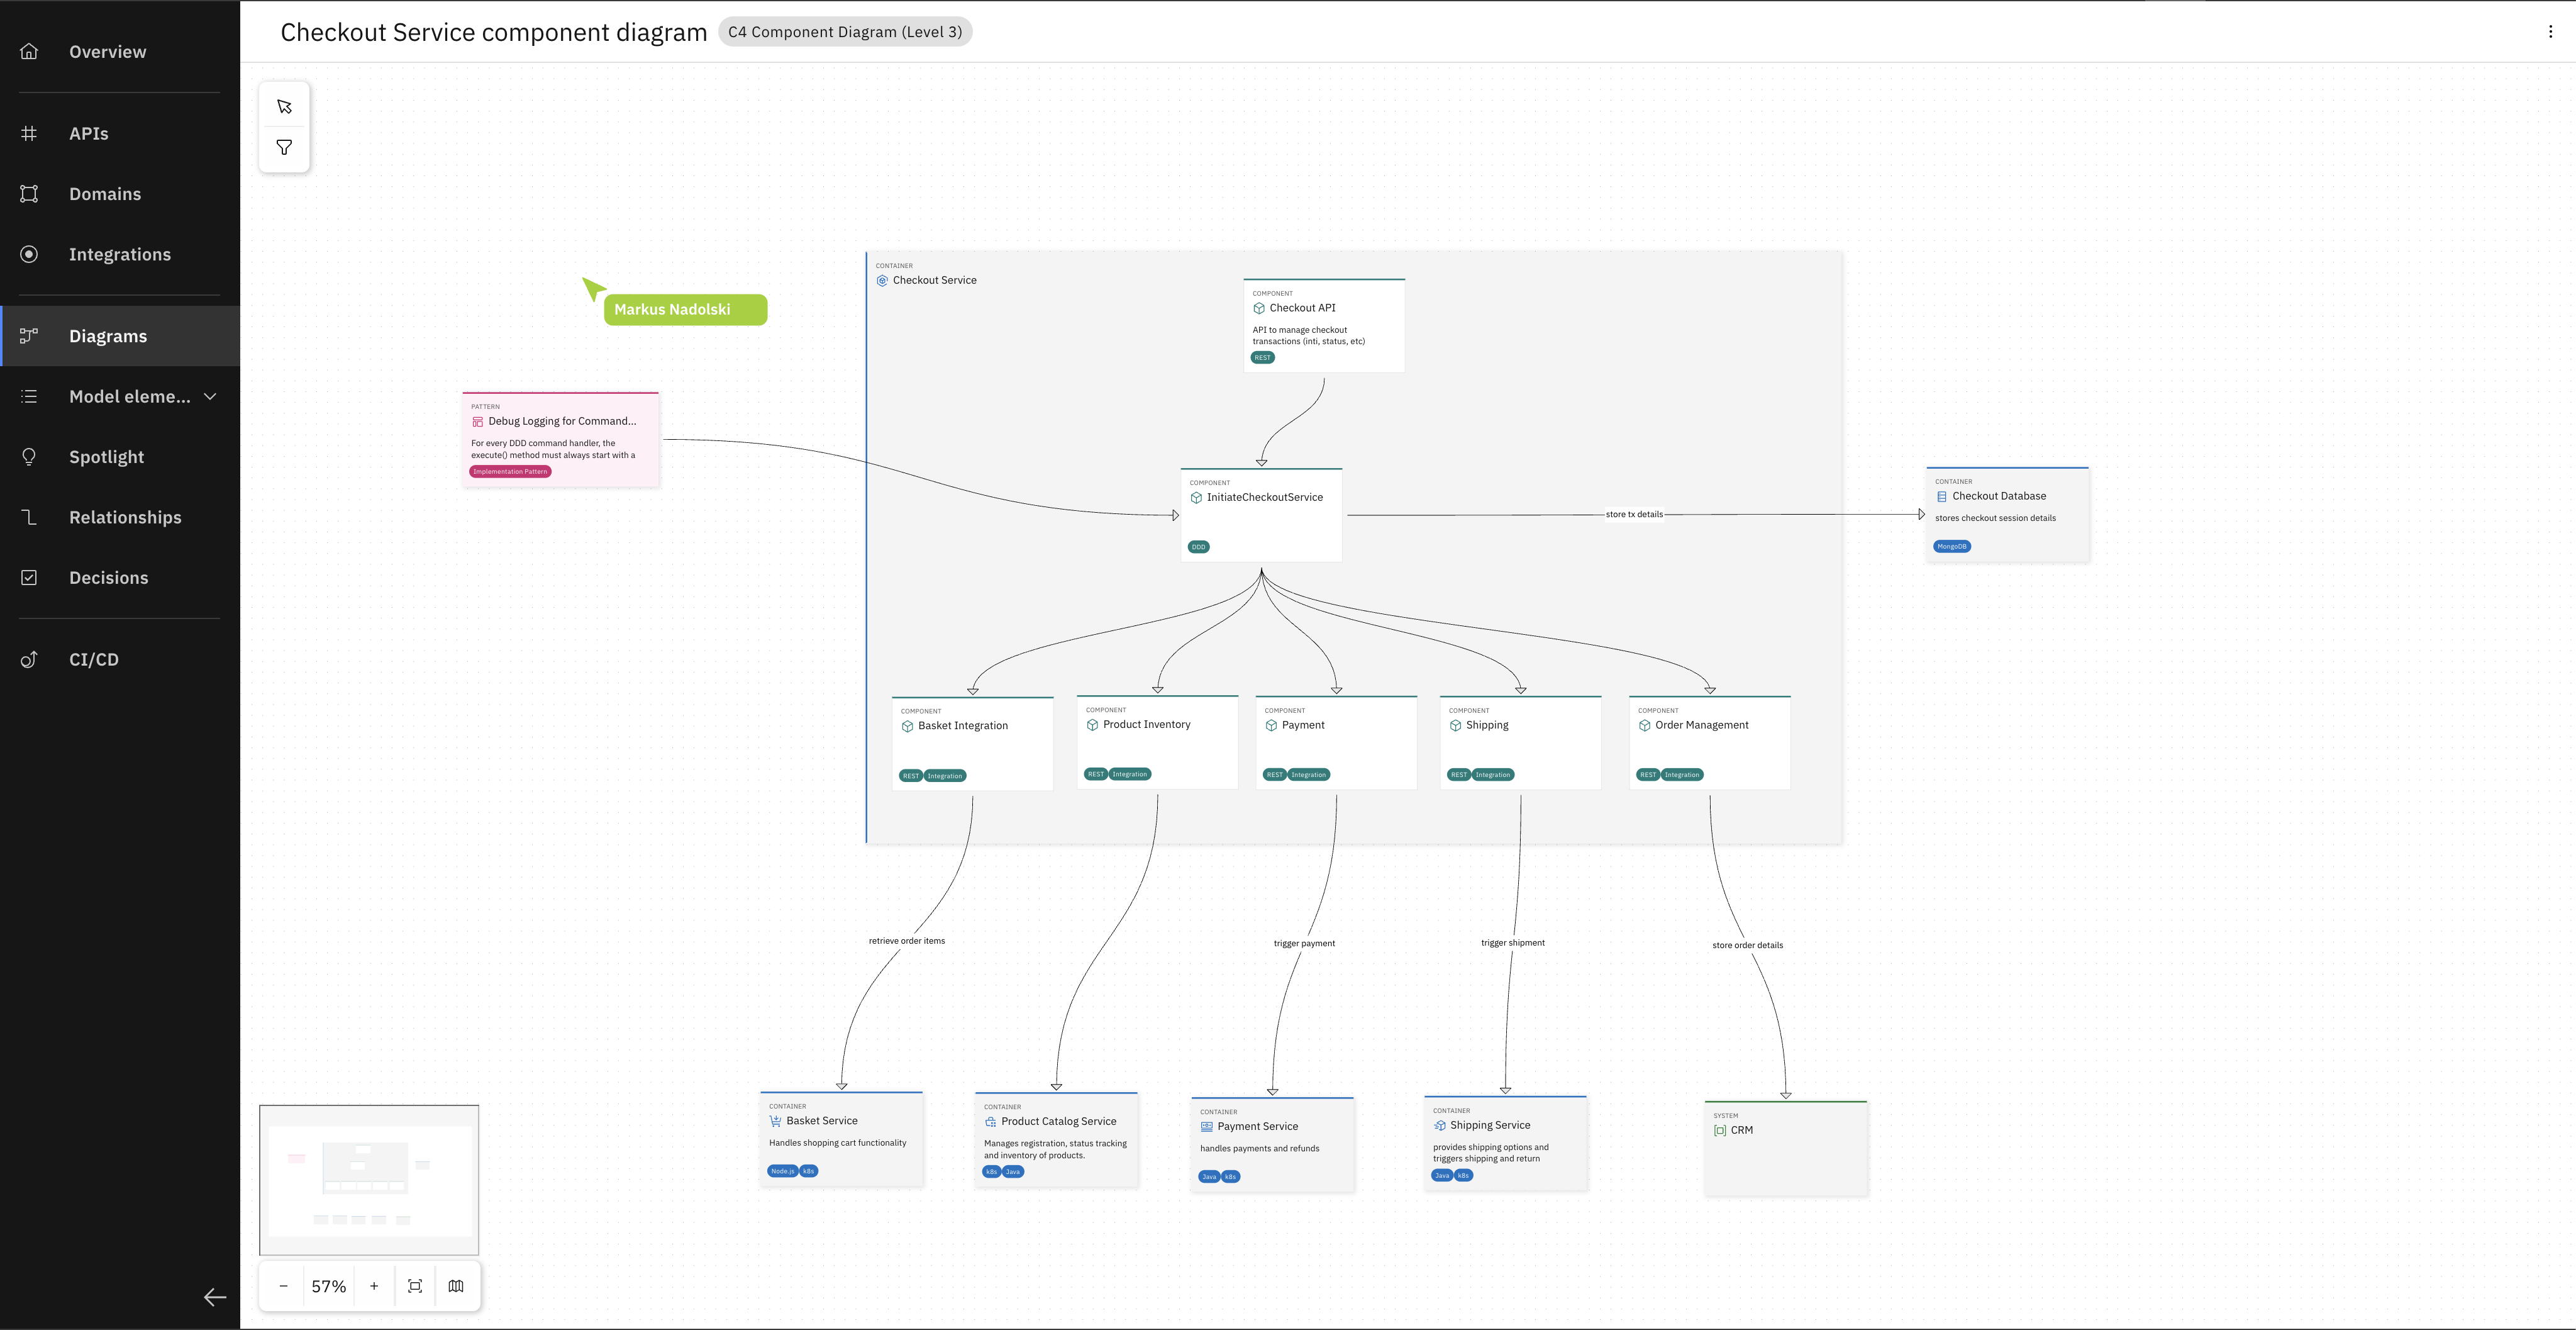Viewport: 2576px width, 1330px height.
Task: Click the zoom in plus button
Action: pyautogui.click(x=374, y=1286)
